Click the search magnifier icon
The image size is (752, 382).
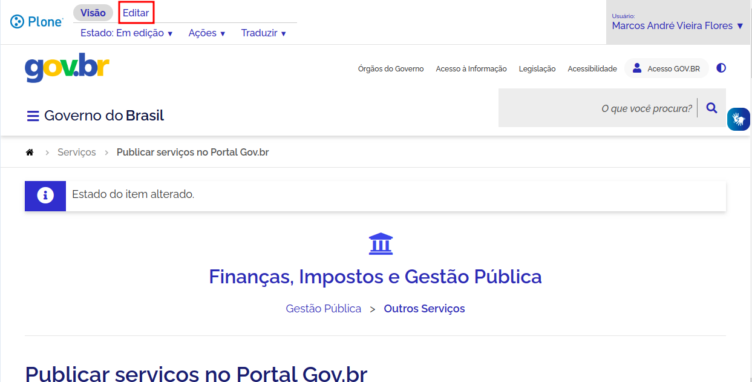point(711,108)
